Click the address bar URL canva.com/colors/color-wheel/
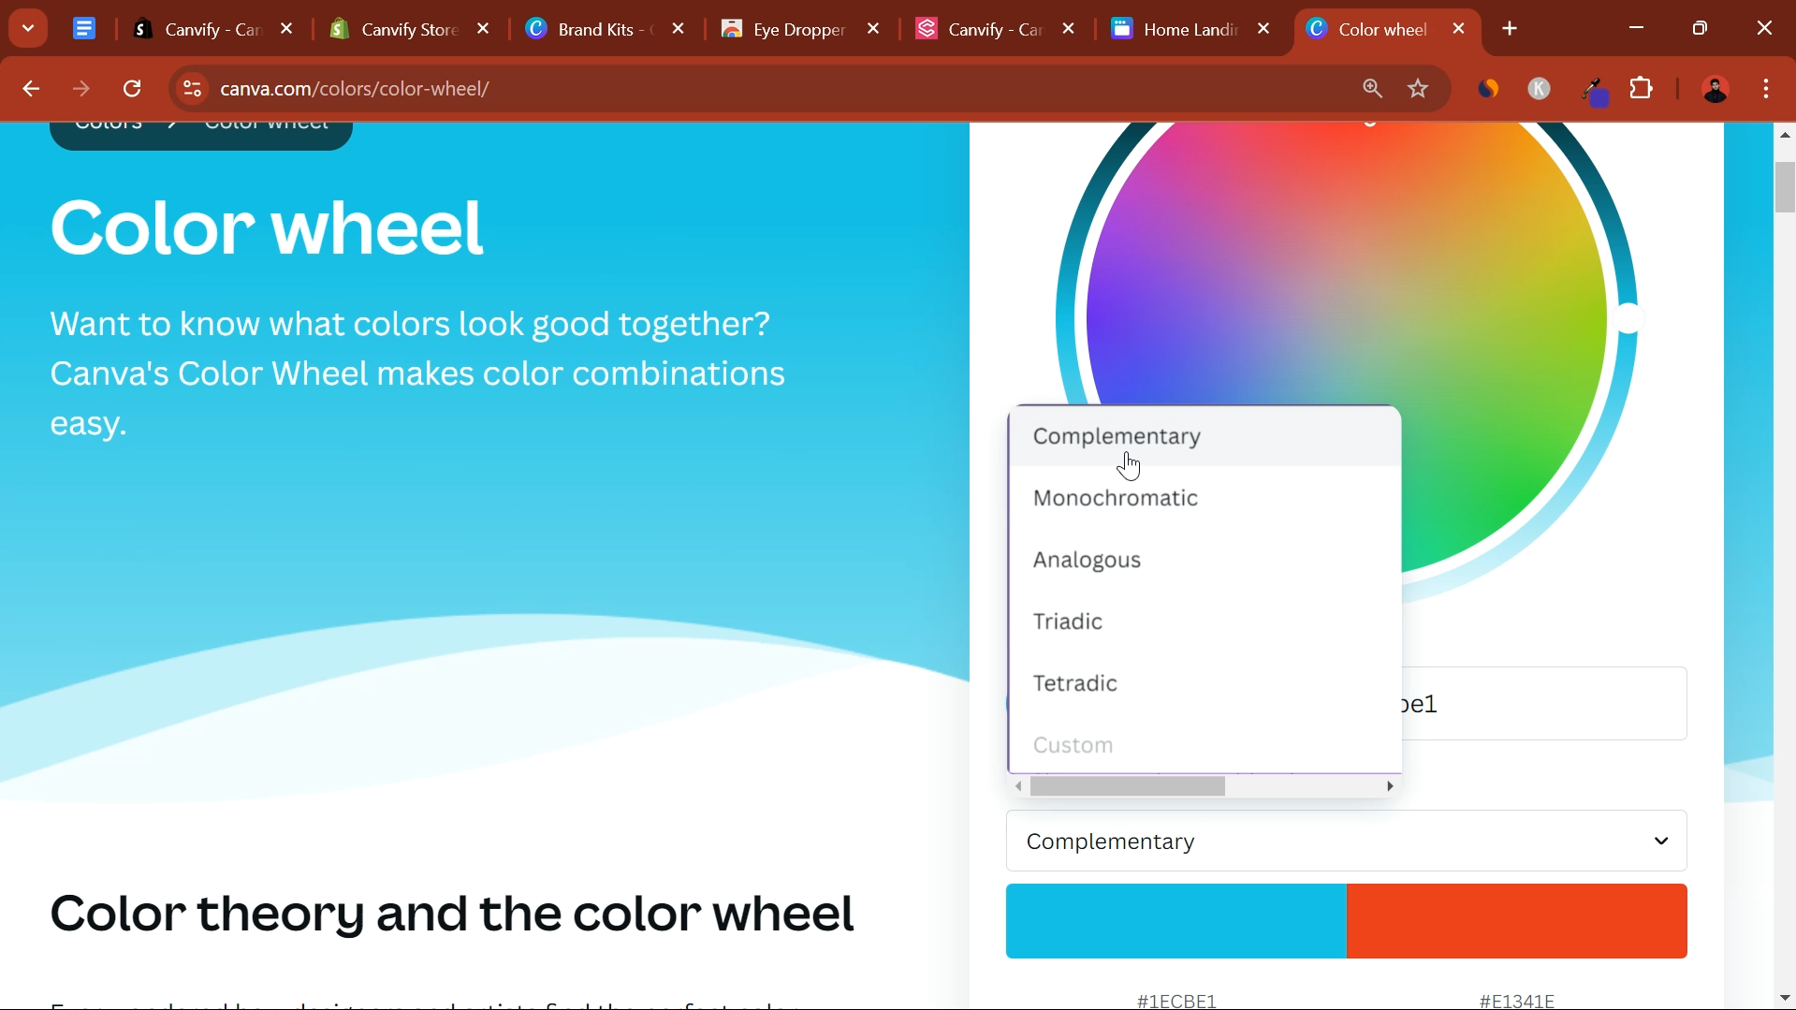 pyautogui.click(x=356, y=89)
